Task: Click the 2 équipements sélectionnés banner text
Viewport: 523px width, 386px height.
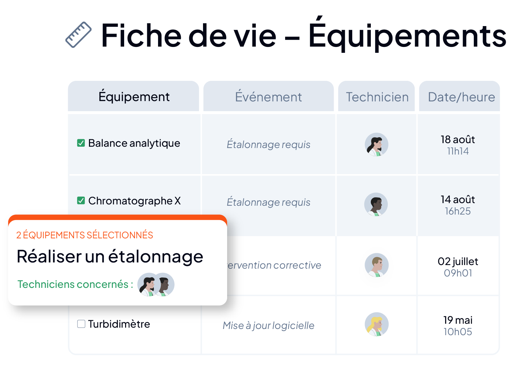Action: pos(85,235)
